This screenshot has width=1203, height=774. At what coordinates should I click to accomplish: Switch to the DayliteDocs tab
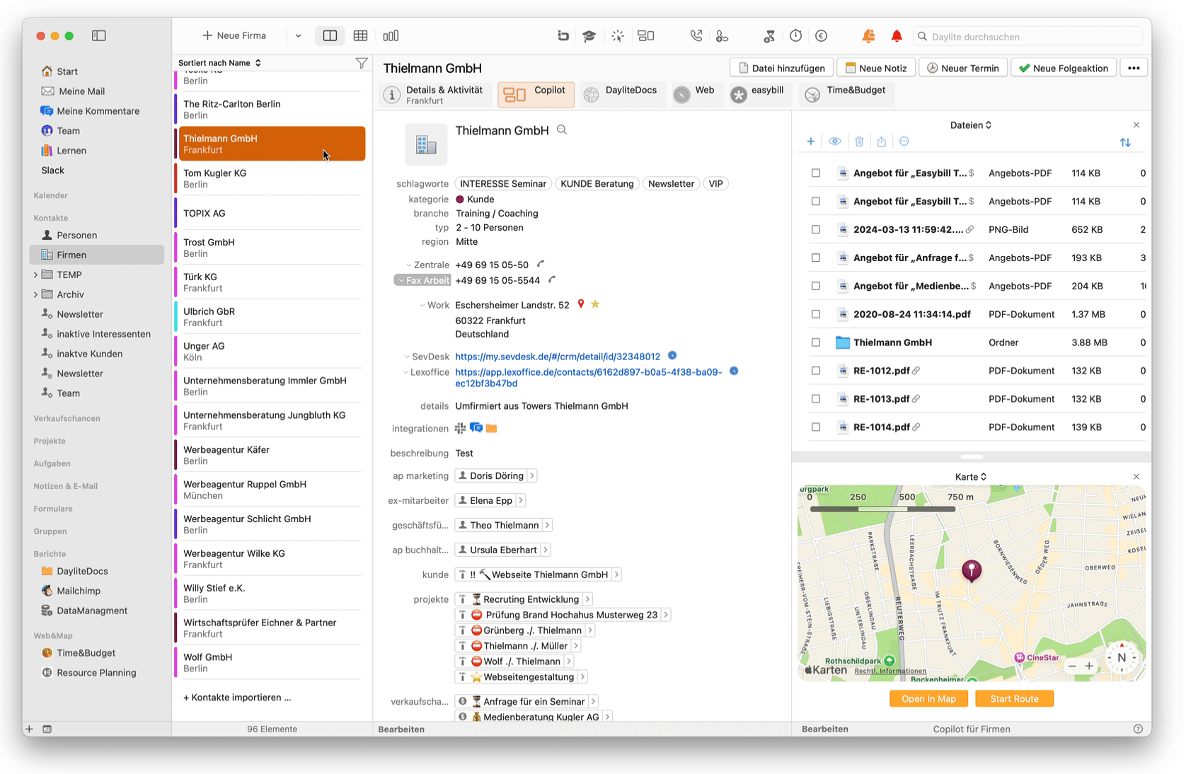tap(621, 95)
